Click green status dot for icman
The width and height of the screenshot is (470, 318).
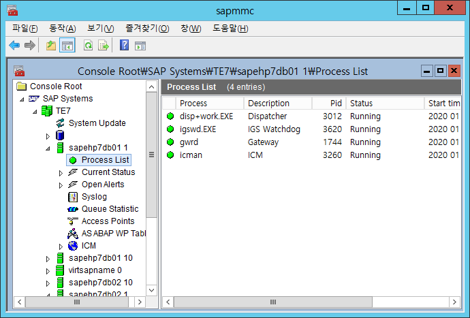tap(170, 155)
